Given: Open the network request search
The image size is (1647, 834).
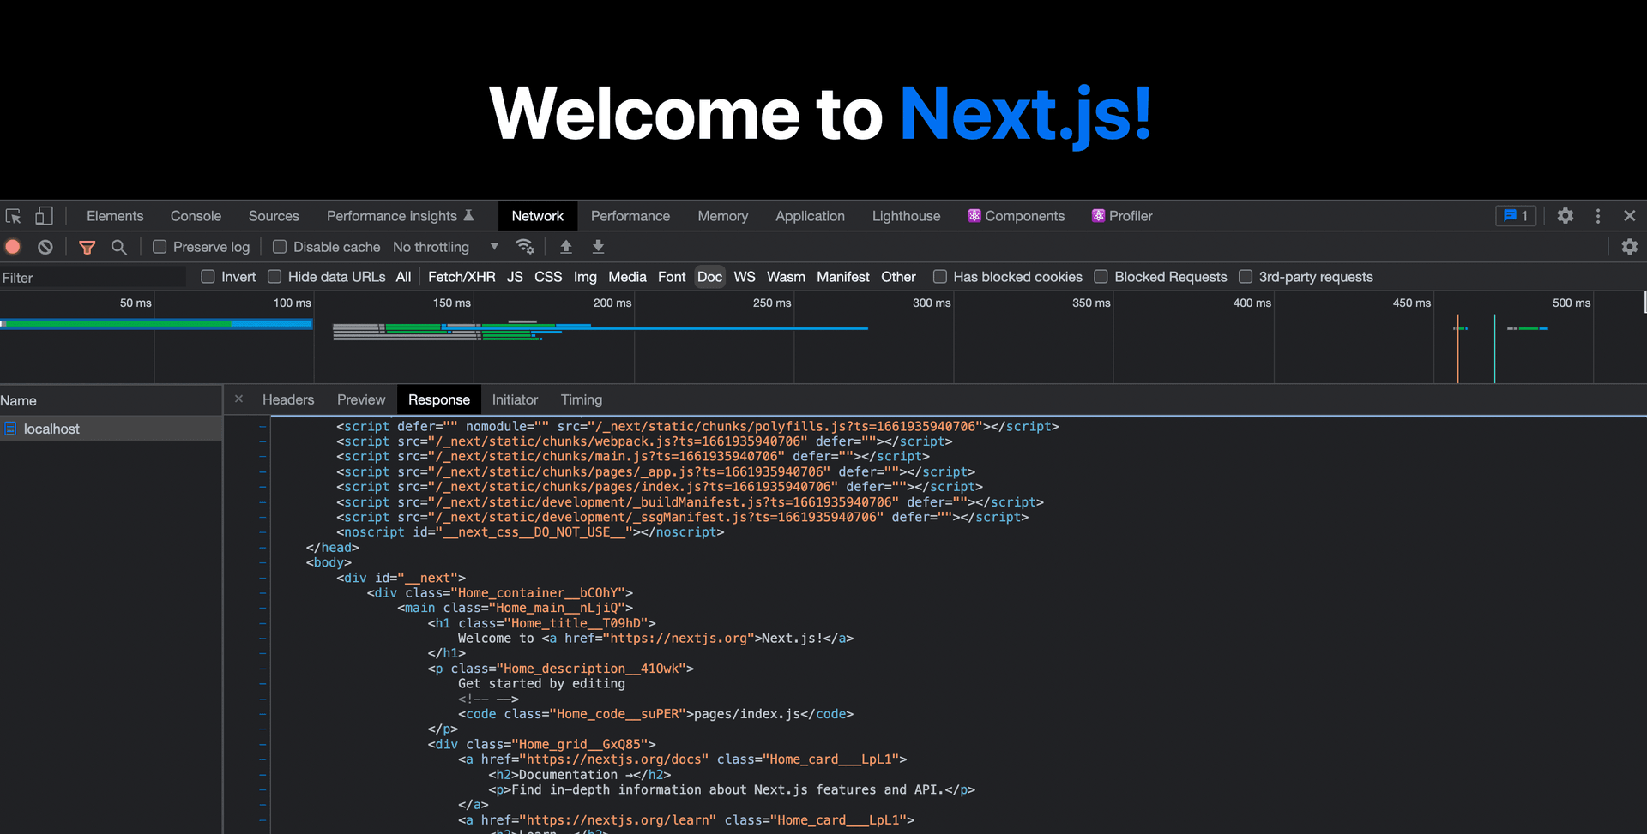Looking at the screenshot, I should coord(119,247).
